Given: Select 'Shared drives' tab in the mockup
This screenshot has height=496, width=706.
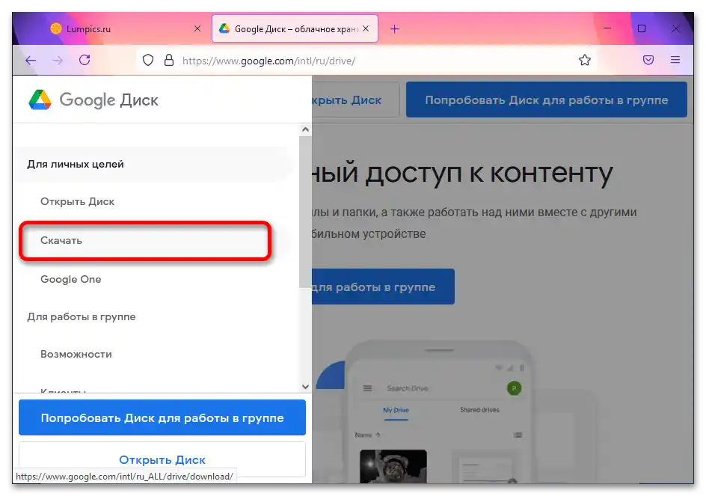Looking at the screenshot, I should (479, 409).
